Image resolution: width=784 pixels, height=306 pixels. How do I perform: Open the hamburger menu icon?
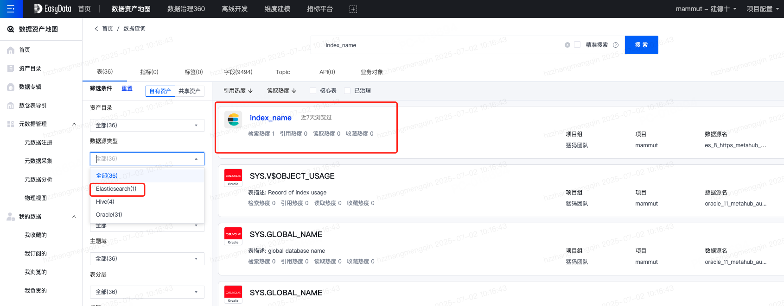11,9
